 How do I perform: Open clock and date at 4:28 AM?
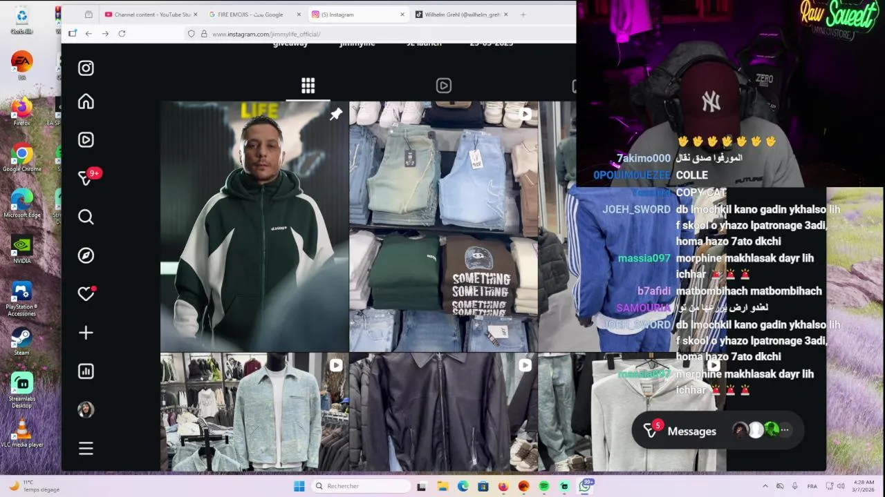[x=864, y=486]
